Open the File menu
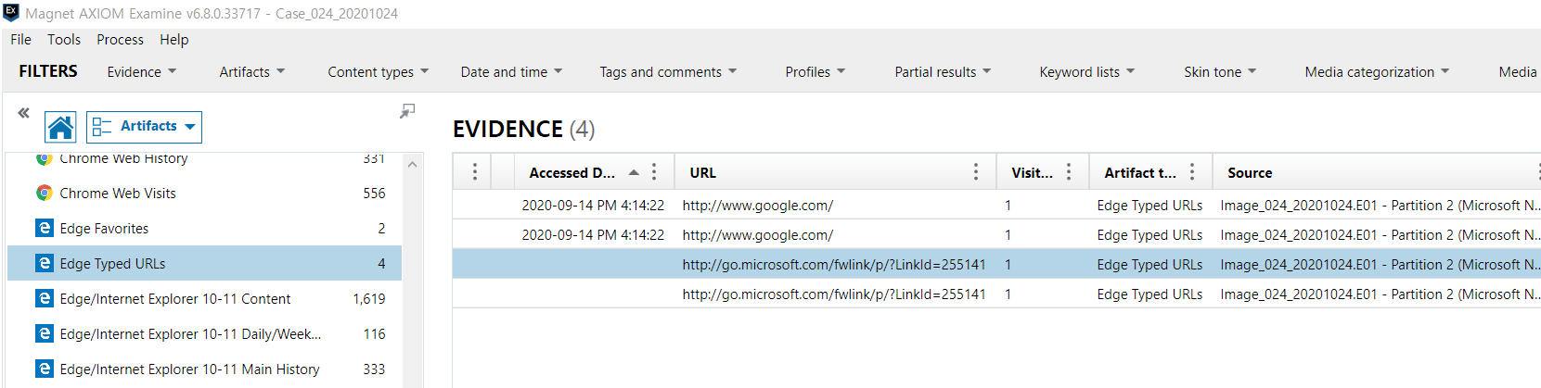Image resolution: width=1541 pixels, height=388 pixels. coord(20,39)
